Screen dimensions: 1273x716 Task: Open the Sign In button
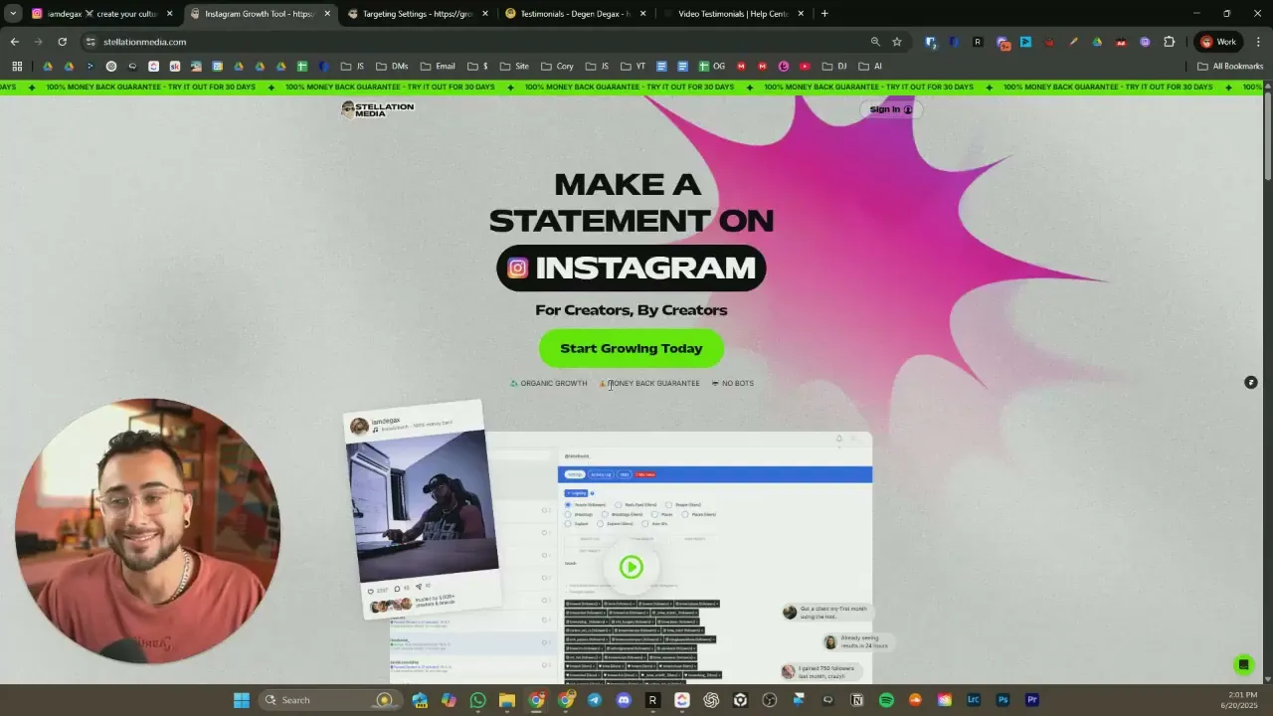click(890, 109)
